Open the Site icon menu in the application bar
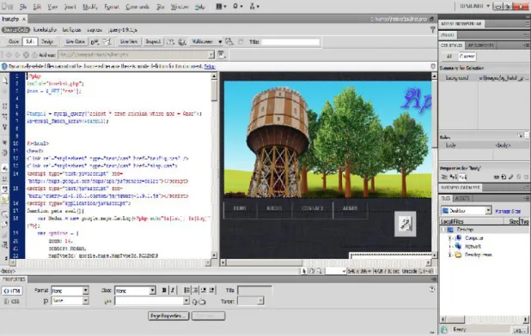The width and height of the screenshot is (531, 336). [254, 6]
